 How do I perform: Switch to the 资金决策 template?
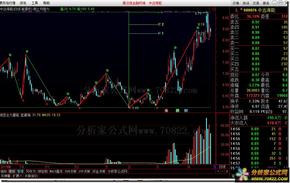click(x=99, y=171)
